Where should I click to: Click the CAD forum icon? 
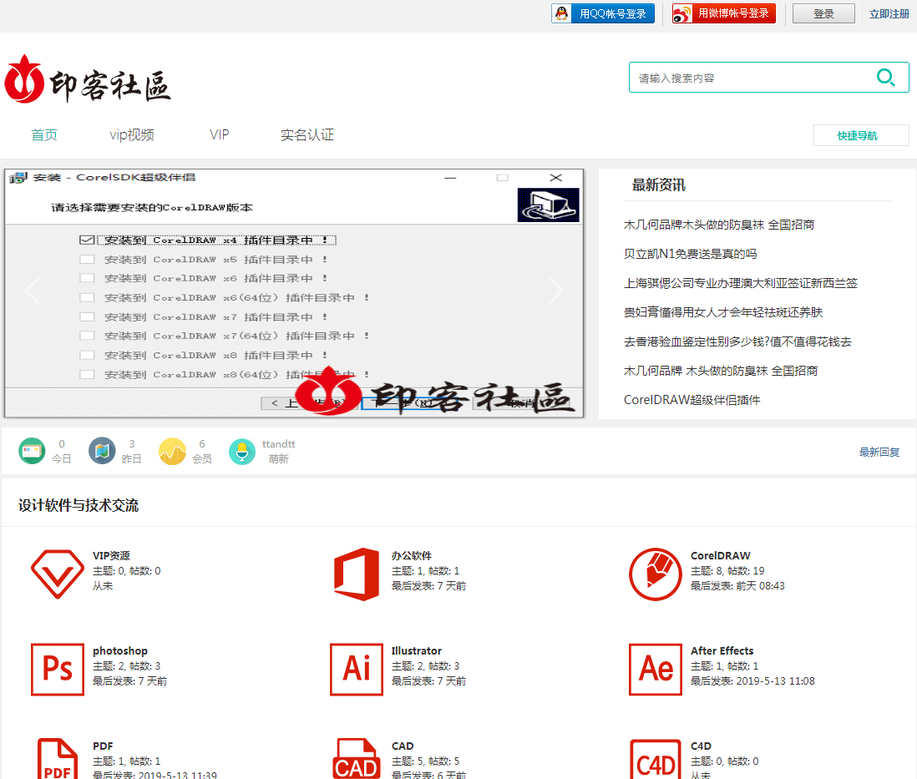(x=357, y=758)
